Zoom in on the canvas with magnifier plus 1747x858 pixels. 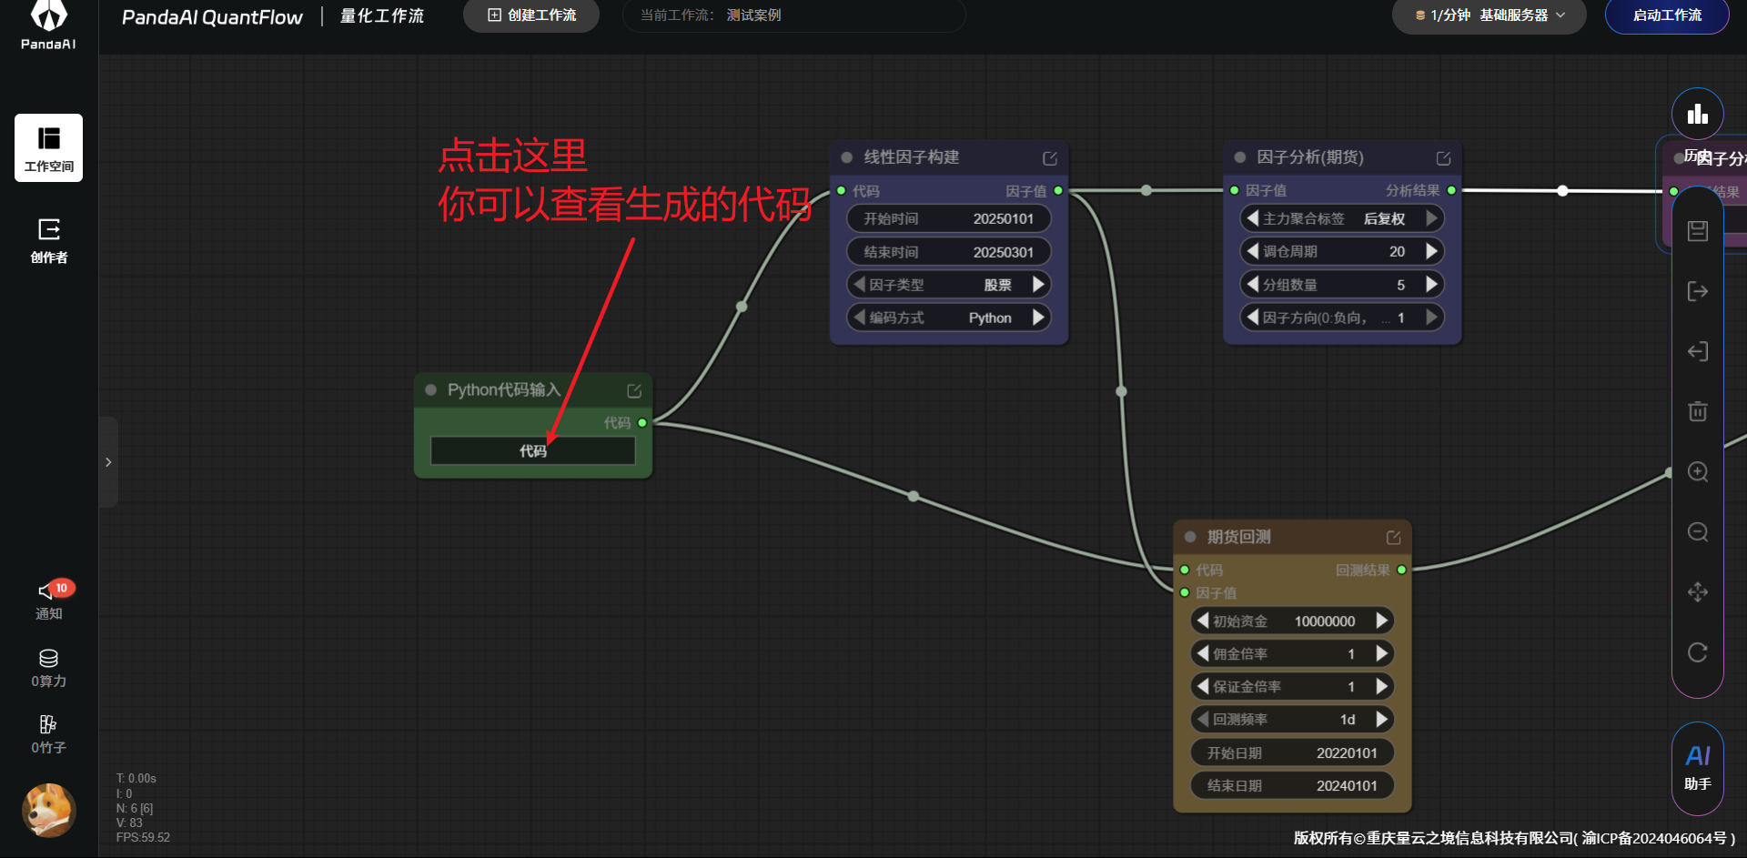[x=1698, y=471]
